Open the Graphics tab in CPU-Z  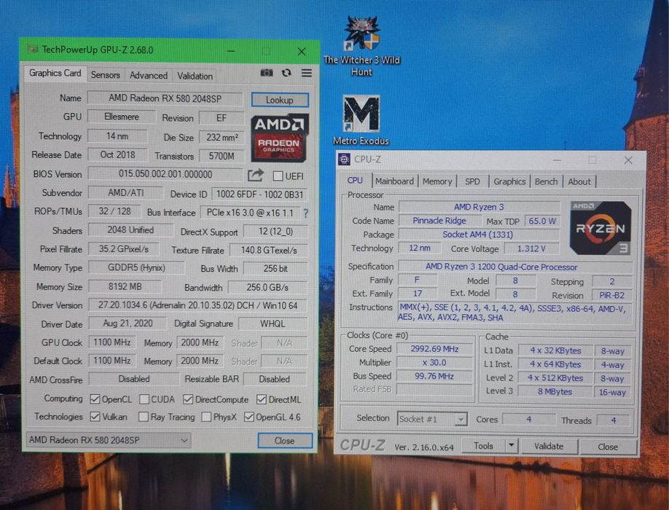point(509,181)
